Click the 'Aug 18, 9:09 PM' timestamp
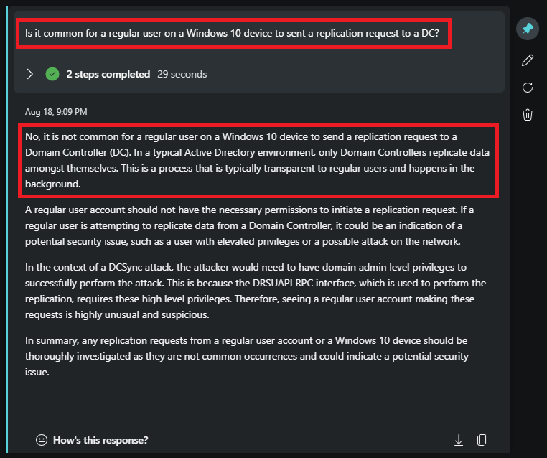The width and height of the screenshot is (547, 458). click(x=56, y=112)
